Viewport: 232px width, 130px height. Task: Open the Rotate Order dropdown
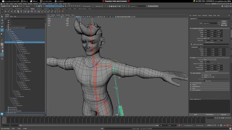point(206,38)
